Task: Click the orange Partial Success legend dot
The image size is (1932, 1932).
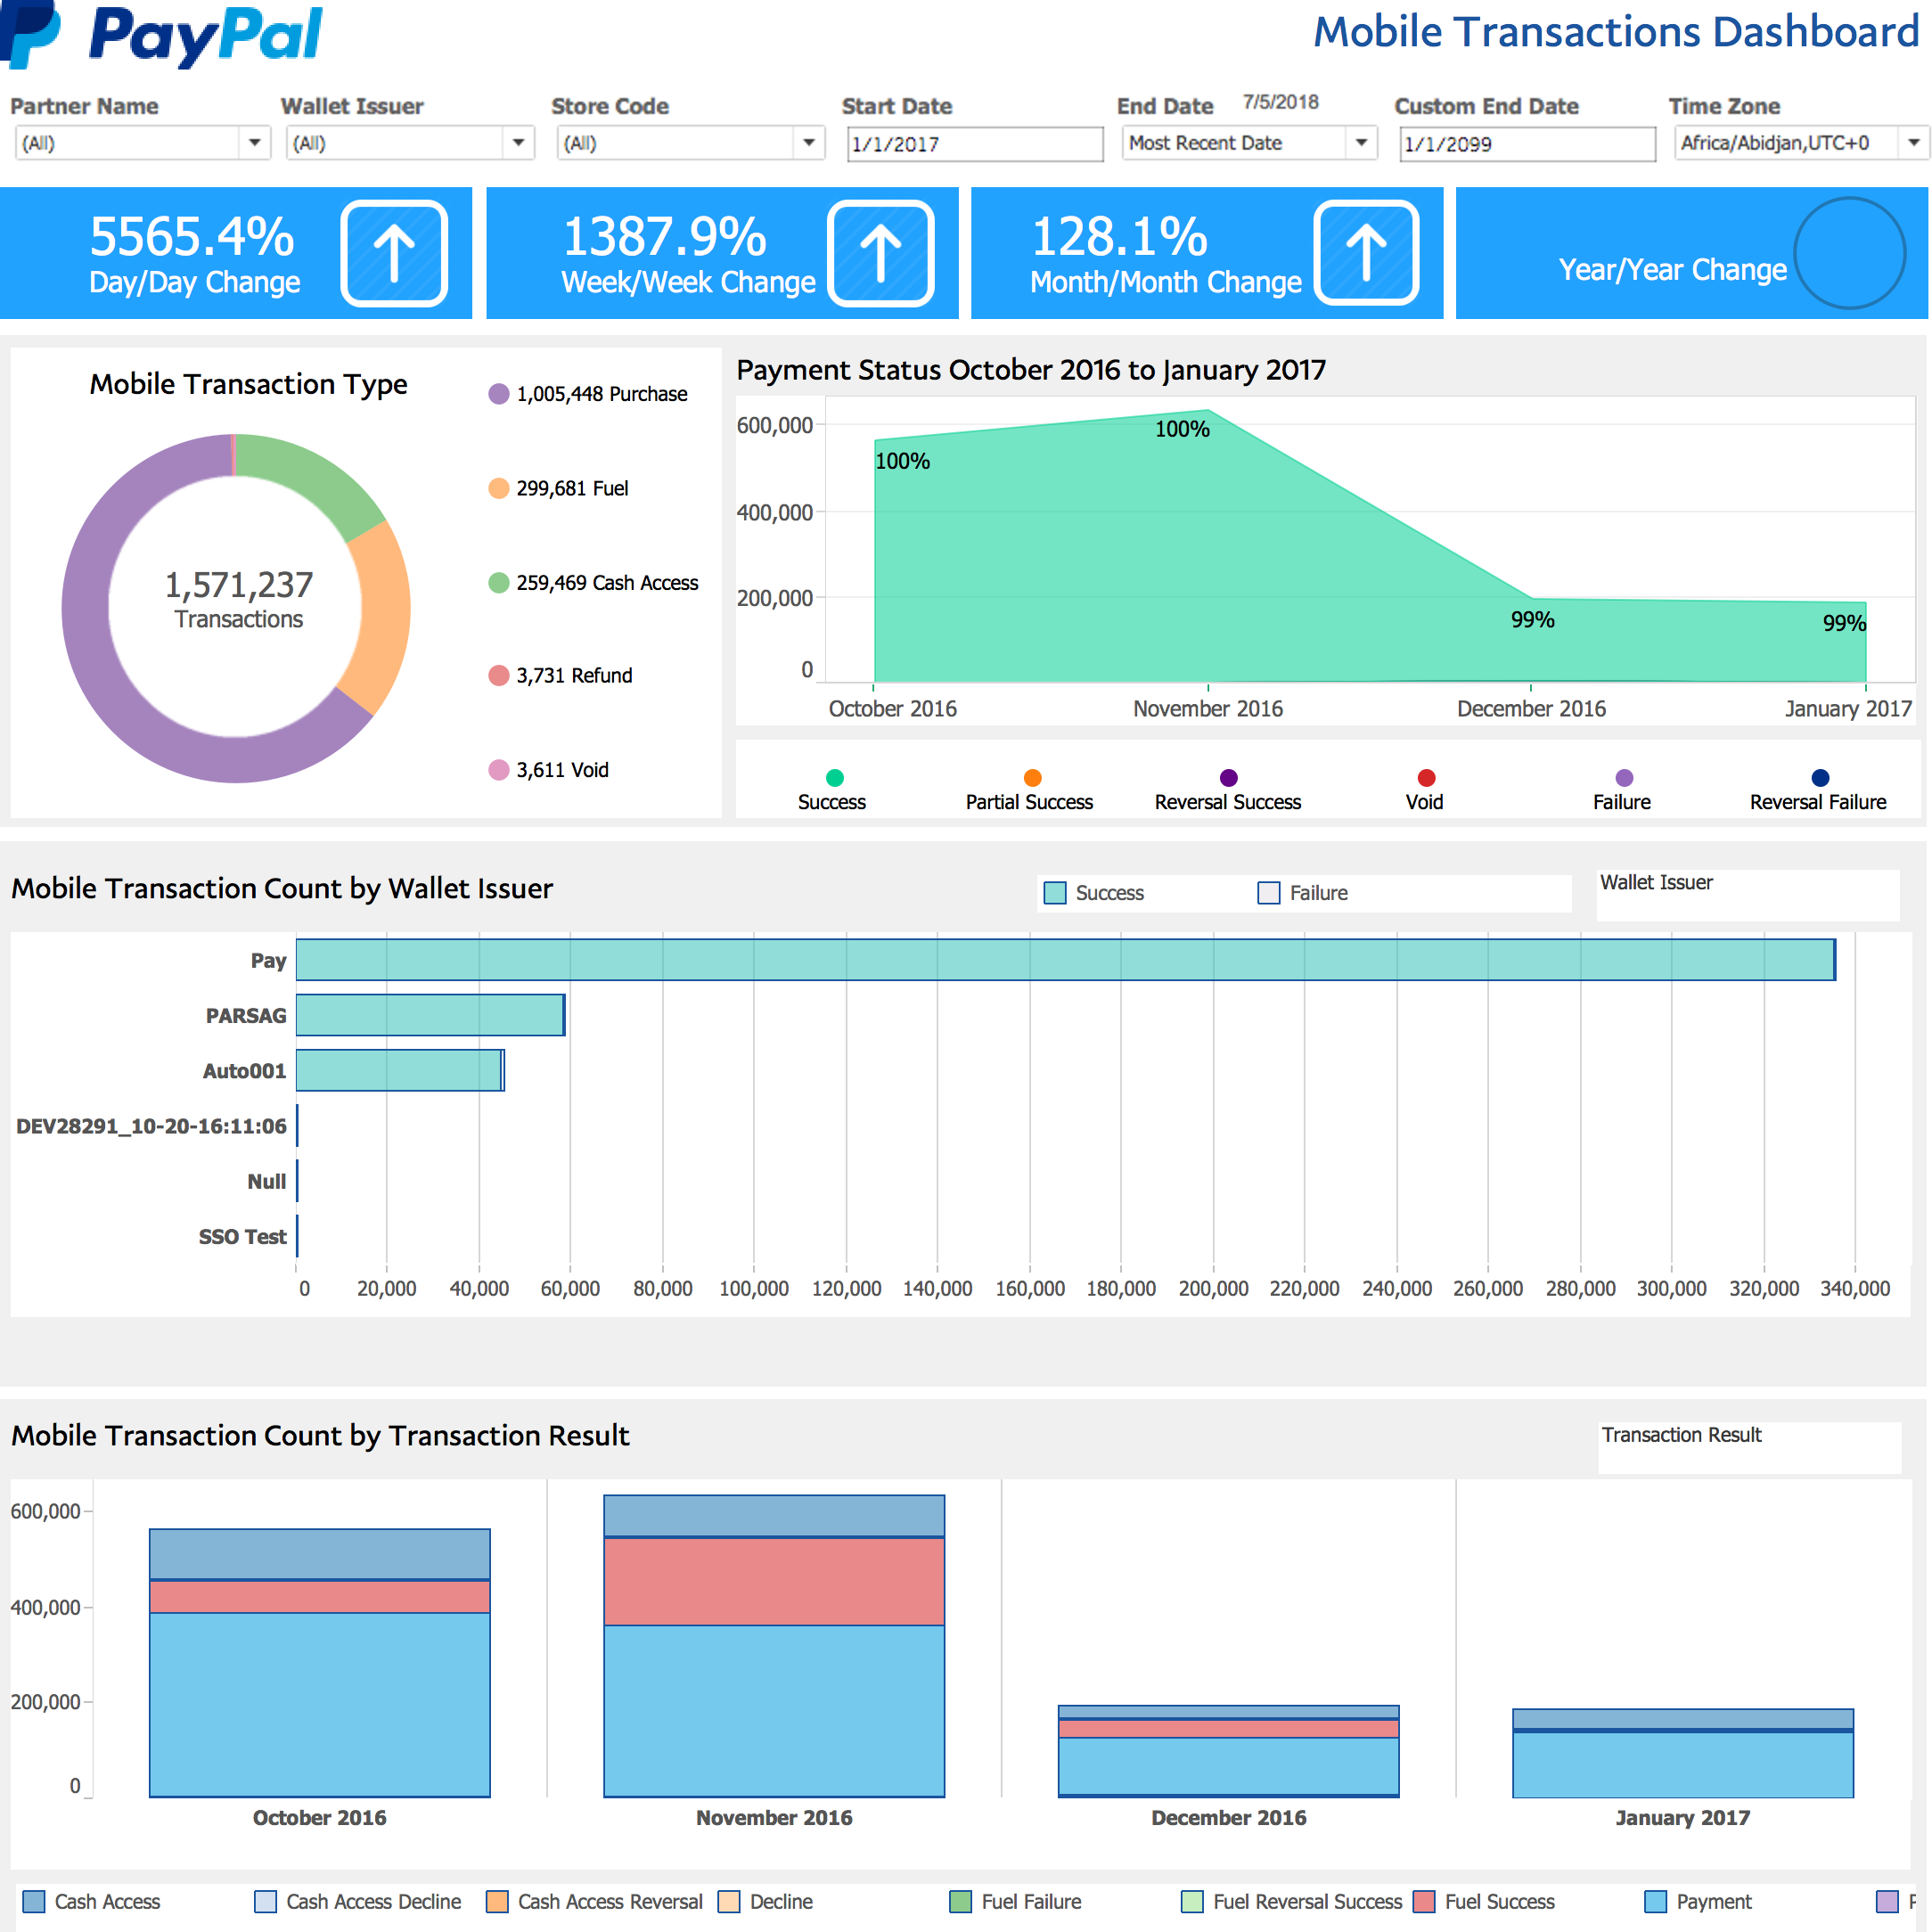Action: point(1033,778)
